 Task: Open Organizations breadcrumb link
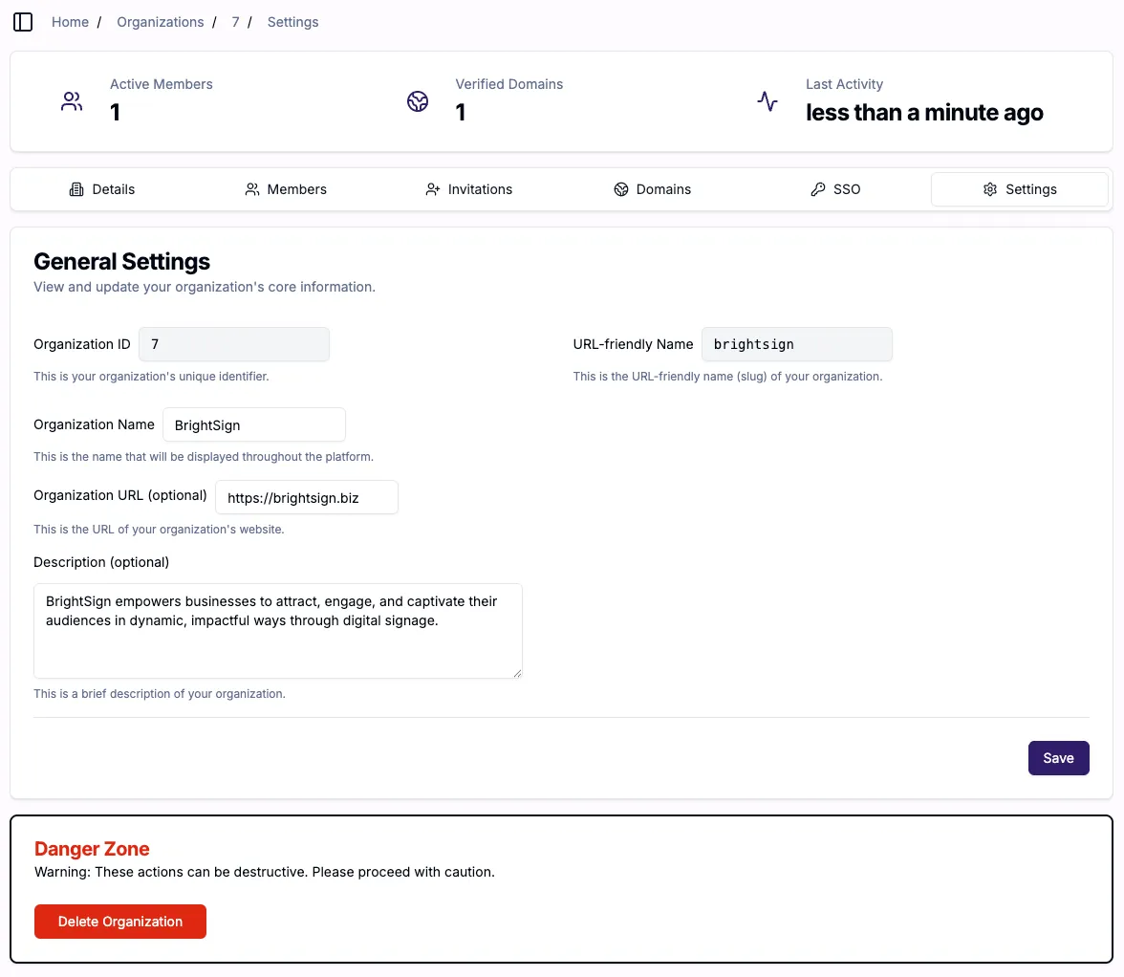[x=161, y=22]
